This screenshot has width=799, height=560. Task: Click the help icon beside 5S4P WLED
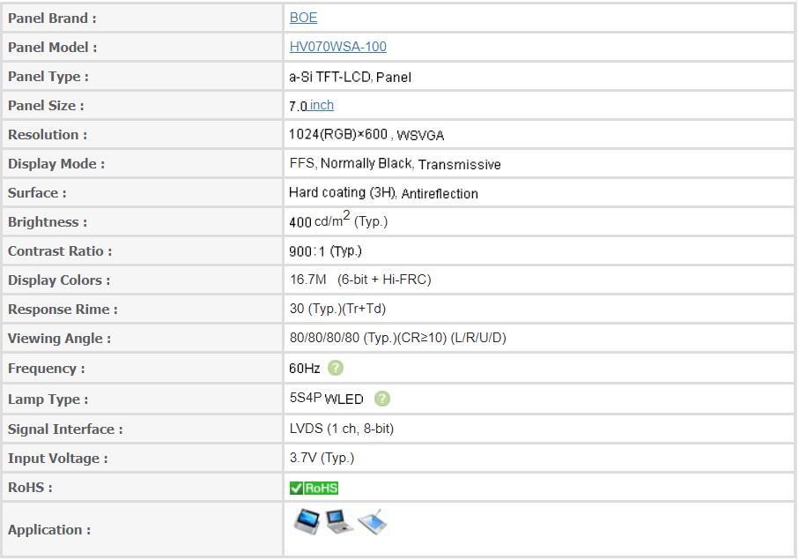pos(382,399)
